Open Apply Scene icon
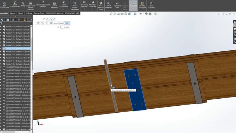236x133 pixels. point(150,14)
